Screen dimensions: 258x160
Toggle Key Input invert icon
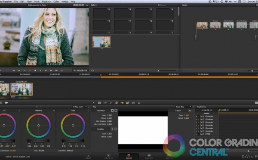pyautogui.click(x=116, y=111)
